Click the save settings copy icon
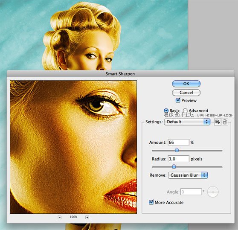This screenshot has height=230, width=238. tap(218, 122)
